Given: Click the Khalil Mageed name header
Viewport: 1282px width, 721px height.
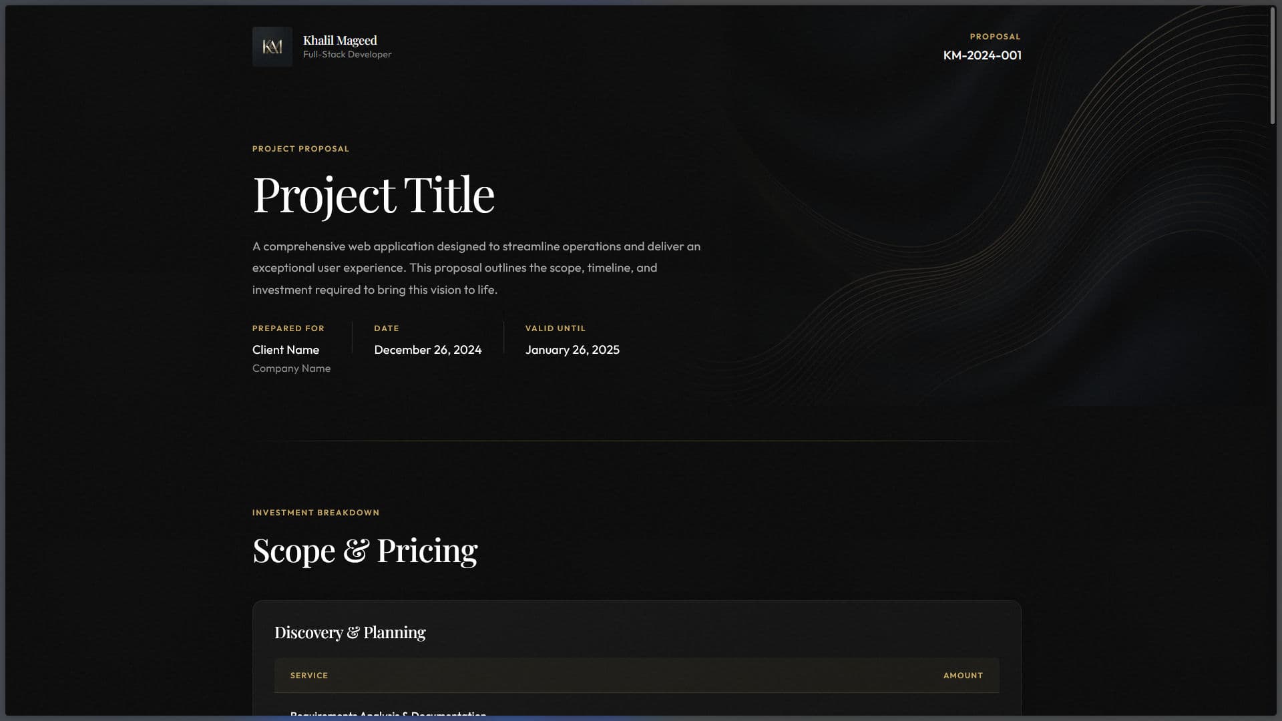Looking at the screenshot, I should [340, 40].
